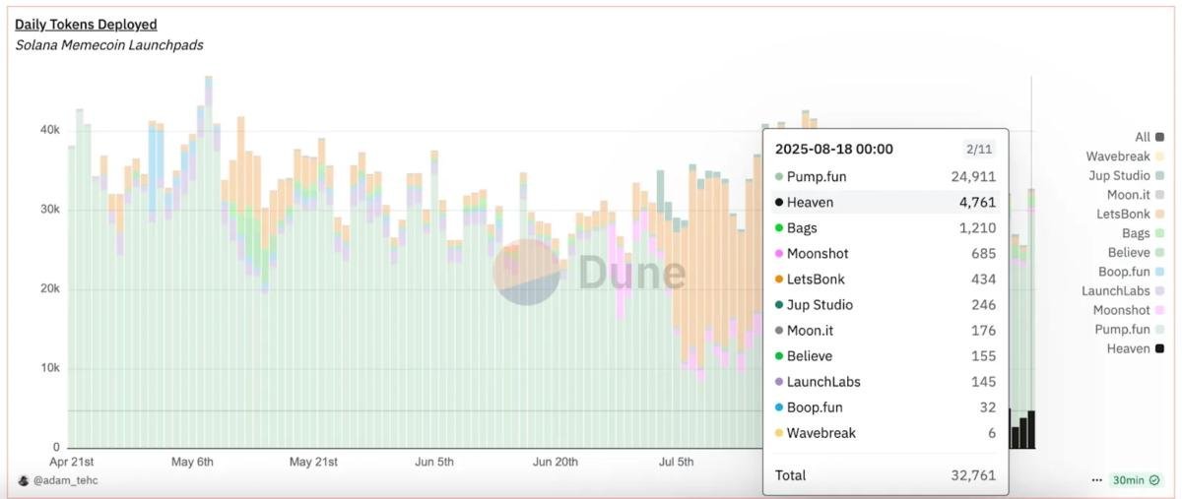Toggle the Heaven legend series
Image resolution: width=1182 pixels, height=499 pixels.
[x=1135, y=348]
